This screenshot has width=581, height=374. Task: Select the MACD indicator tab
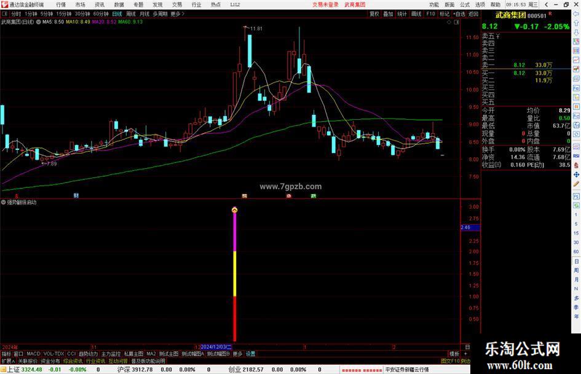(x=33, y=354)
